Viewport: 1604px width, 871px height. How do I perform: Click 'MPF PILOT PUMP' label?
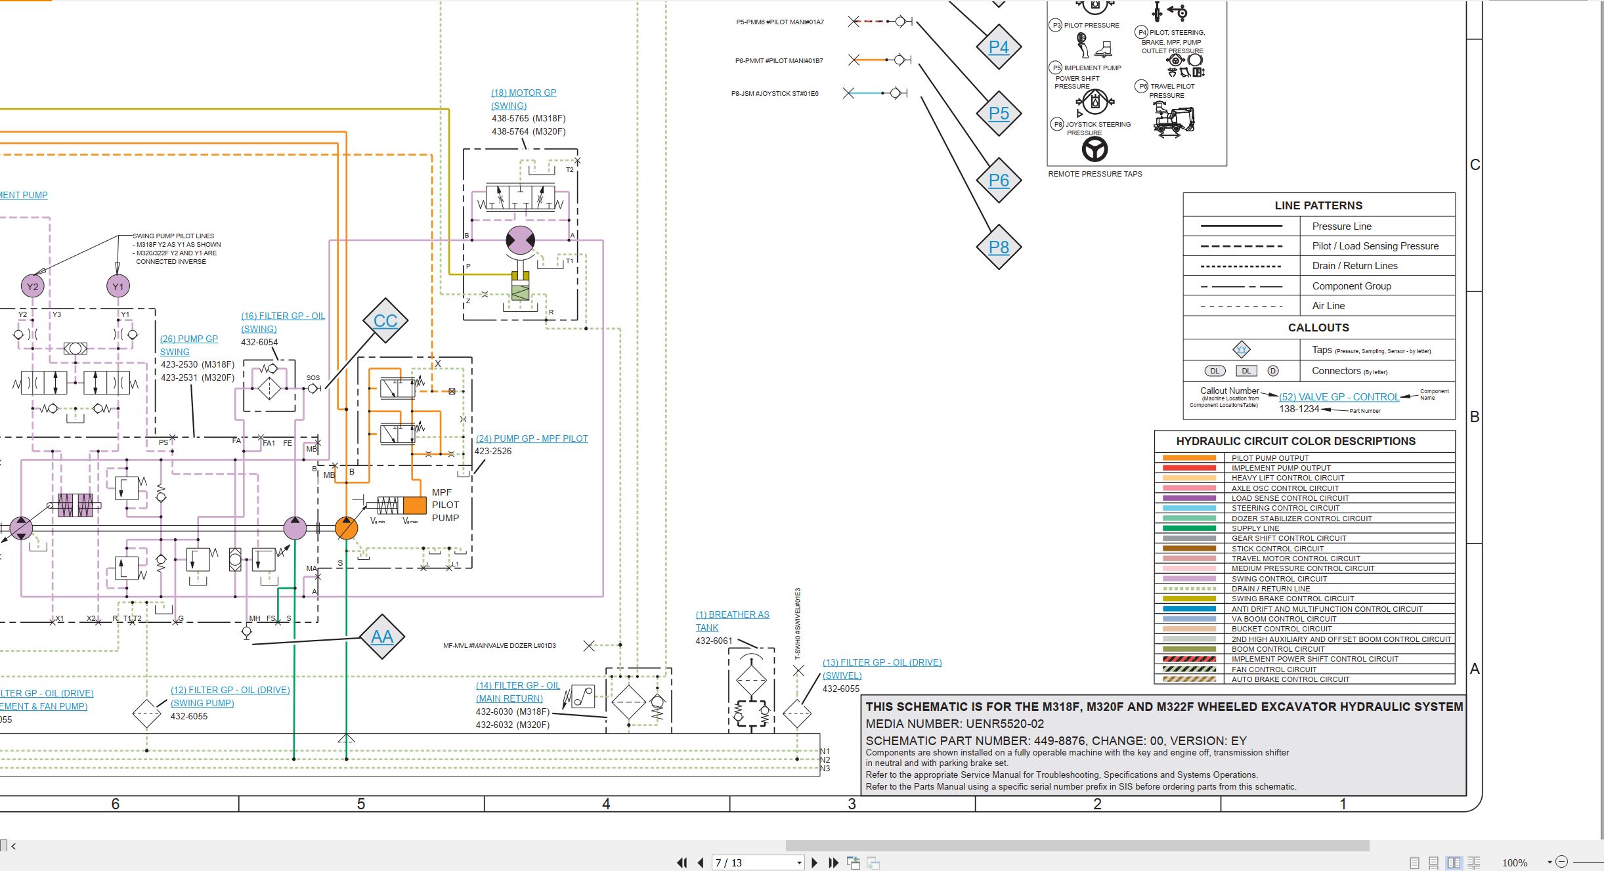pos(446,505)
